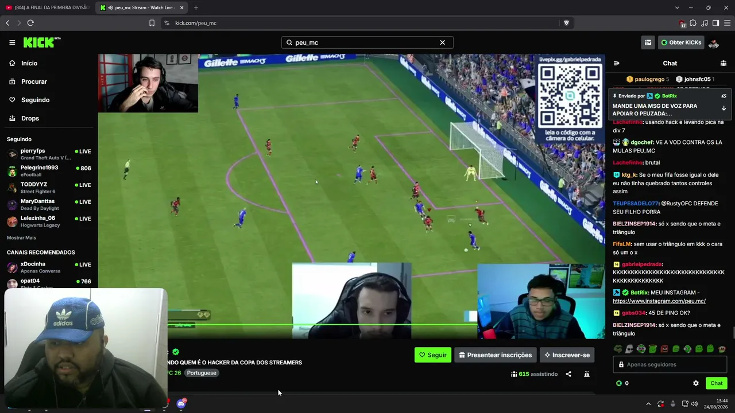Viewport: 735px width, 413px height.
Task: Open pierryfps followed channel
Action: point(48,154)
